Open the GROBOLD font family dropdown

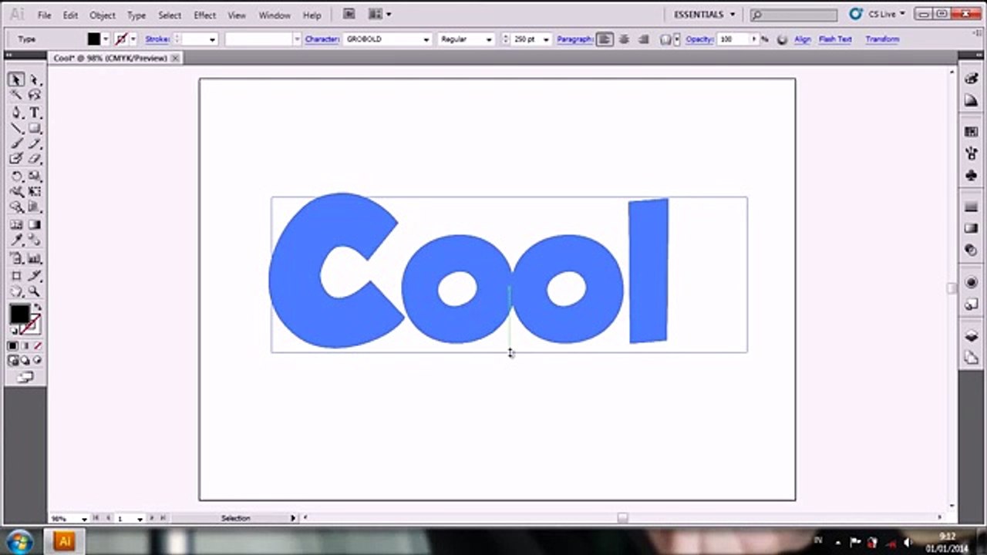pyautogui.click(x=426, y=39)
